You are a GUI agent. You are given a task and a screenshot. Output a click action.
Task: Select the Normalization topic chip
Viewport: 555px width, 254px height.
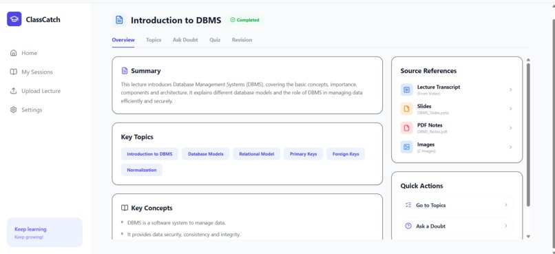coord(142,170)
